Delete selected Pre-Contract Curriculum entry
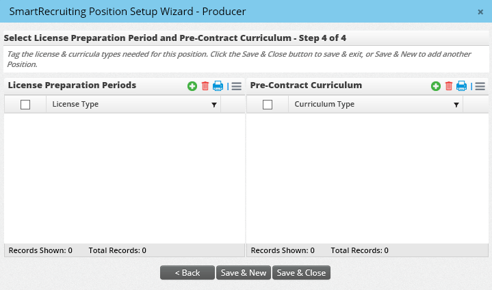Viewport: 492px width, 290px height. pyautogui.click(x=449, y=86)
